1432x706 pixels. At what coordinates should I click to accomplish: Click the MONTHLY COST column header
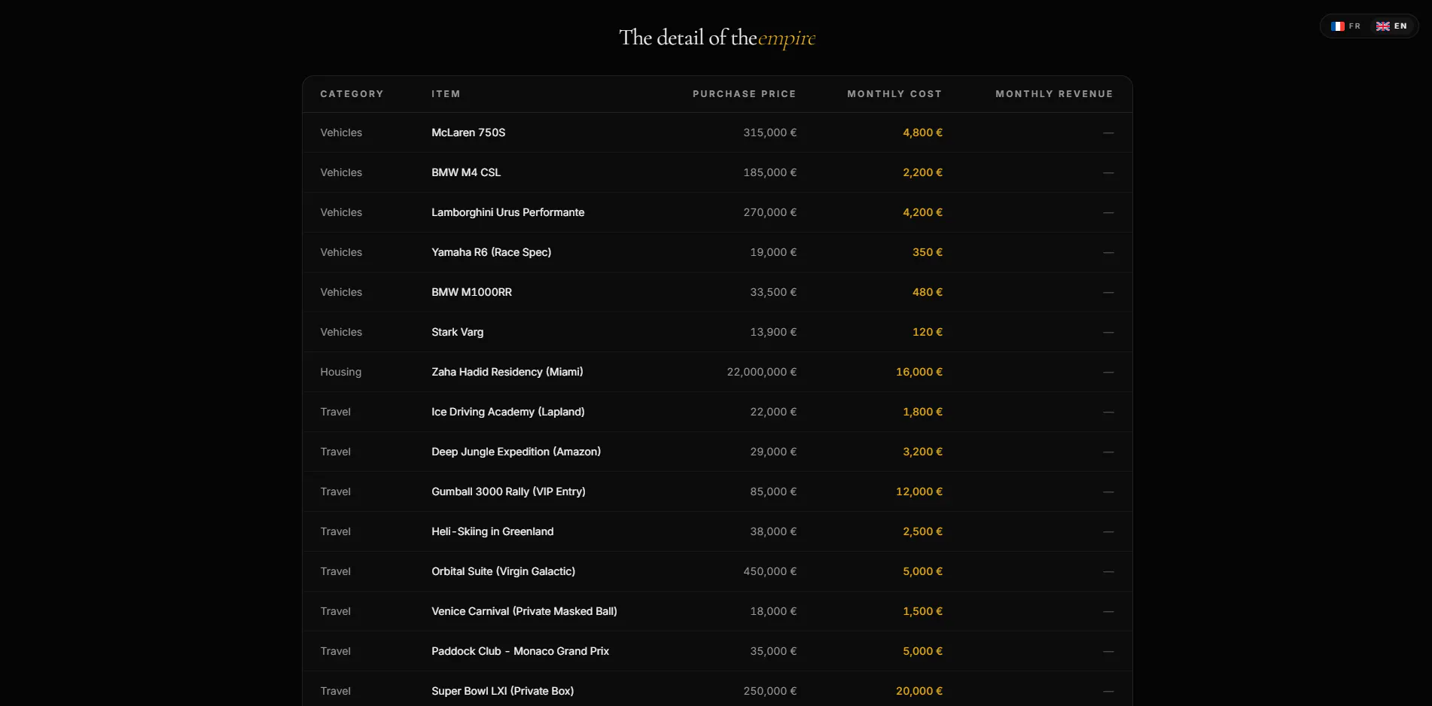point(894,94)
